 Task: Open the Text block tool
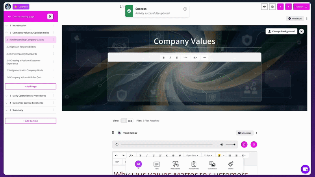157,165
